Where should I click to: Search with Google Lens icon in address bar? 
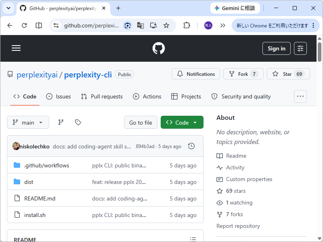(128, 25)
